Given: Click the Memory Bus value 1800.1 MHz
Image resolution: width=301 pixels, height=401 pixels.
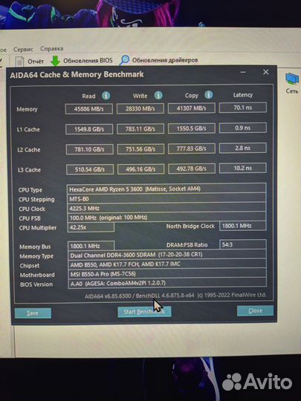Looking at the screenshot, I should 91,246.
